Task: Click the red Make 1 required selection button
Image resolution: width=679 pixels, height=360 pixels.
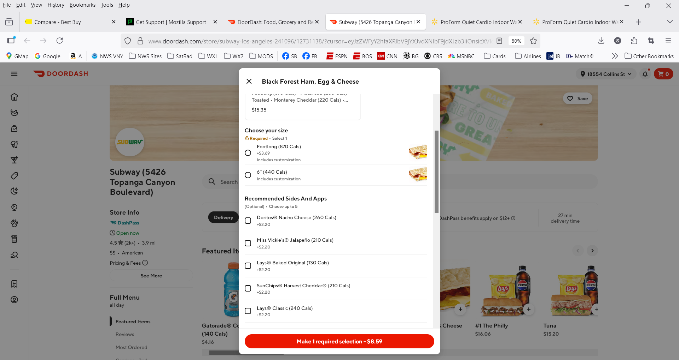Action: coord(339,341)
